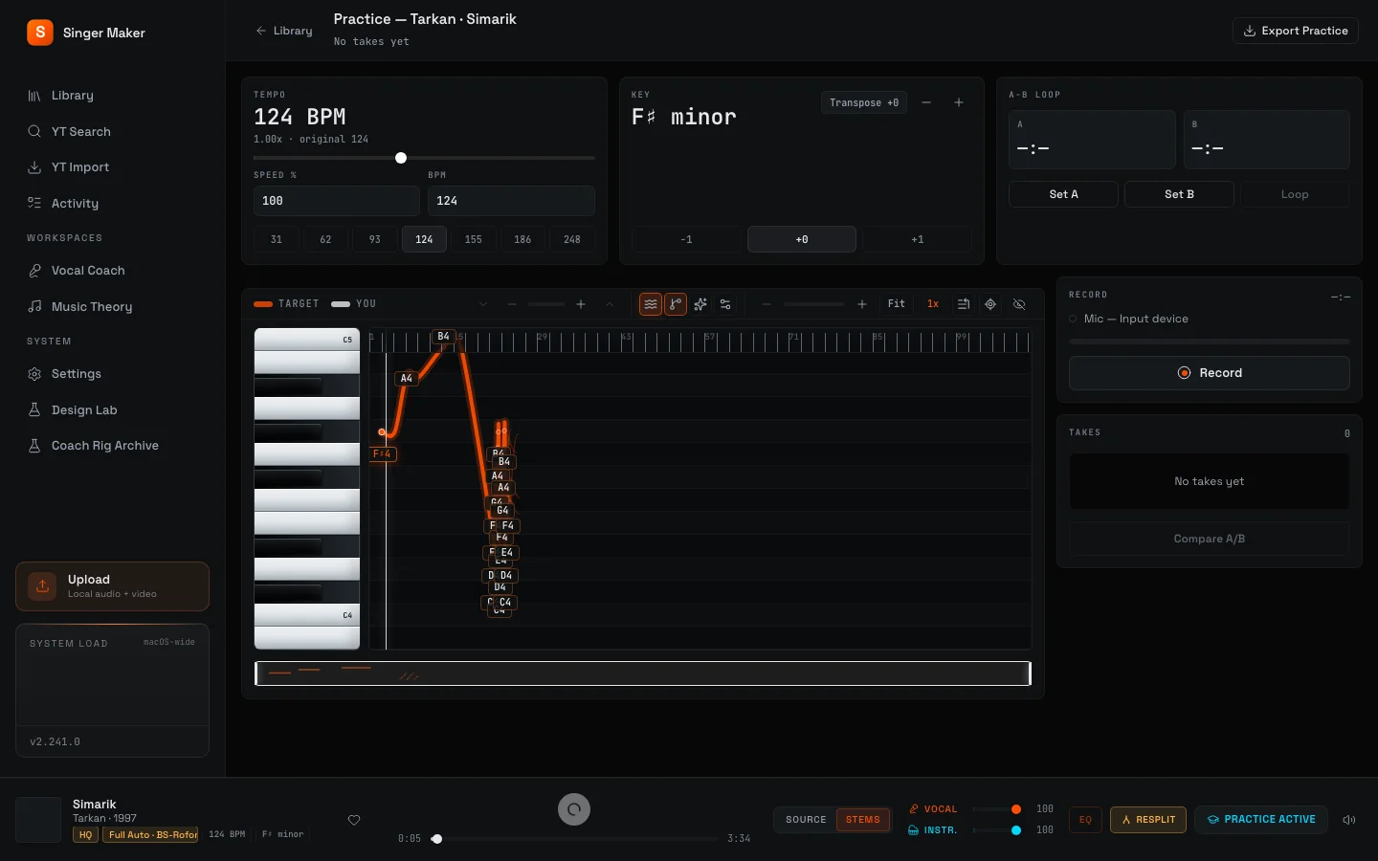Click the sparkles icon in pitch toolbar

point(700,304)
